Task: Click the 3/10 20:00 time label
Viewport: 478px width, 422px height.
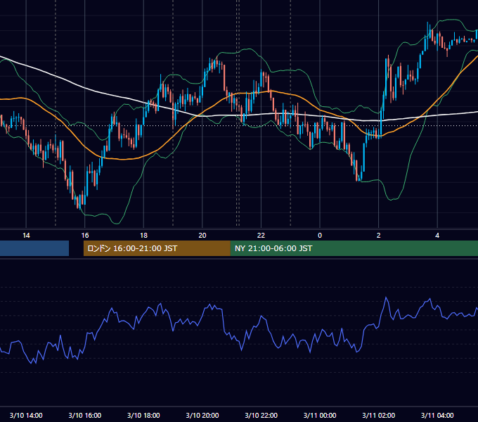Action: tap(202, 415)
